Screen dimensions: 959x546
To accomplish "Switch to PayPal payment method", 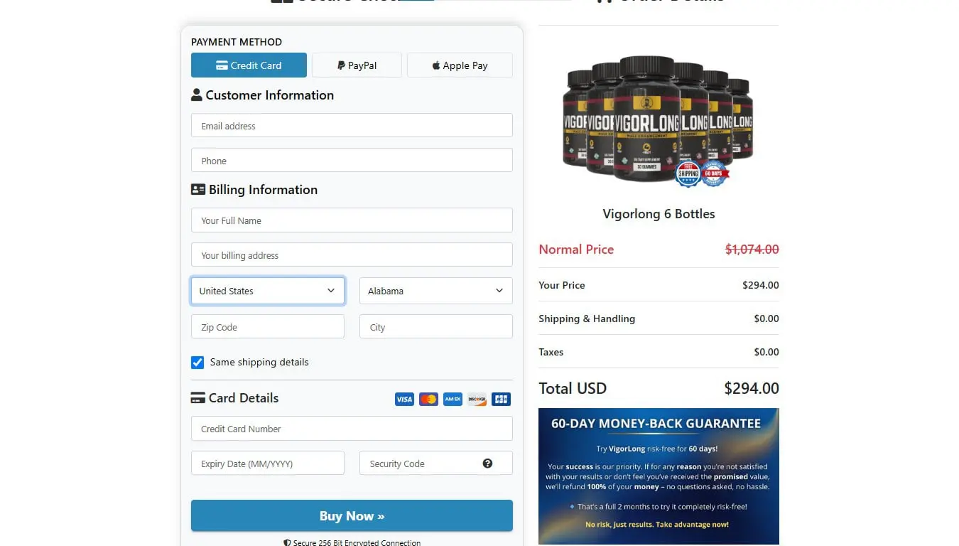I will pos(357,65).
